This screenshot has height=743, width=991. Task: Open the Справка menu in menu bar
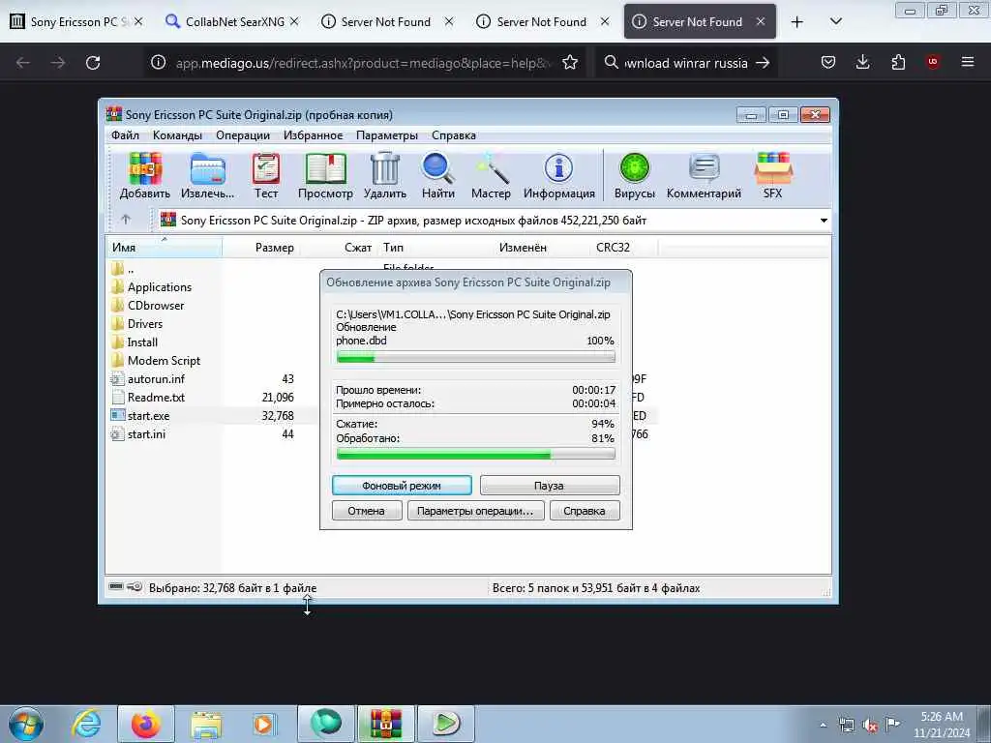point(454,135)
